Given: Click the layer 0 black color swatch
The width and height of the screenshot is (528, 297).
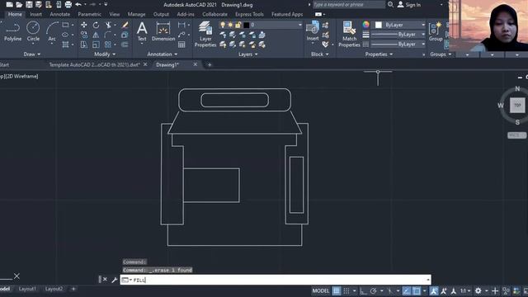Looking at the screenshot, I should coord(246,25).
